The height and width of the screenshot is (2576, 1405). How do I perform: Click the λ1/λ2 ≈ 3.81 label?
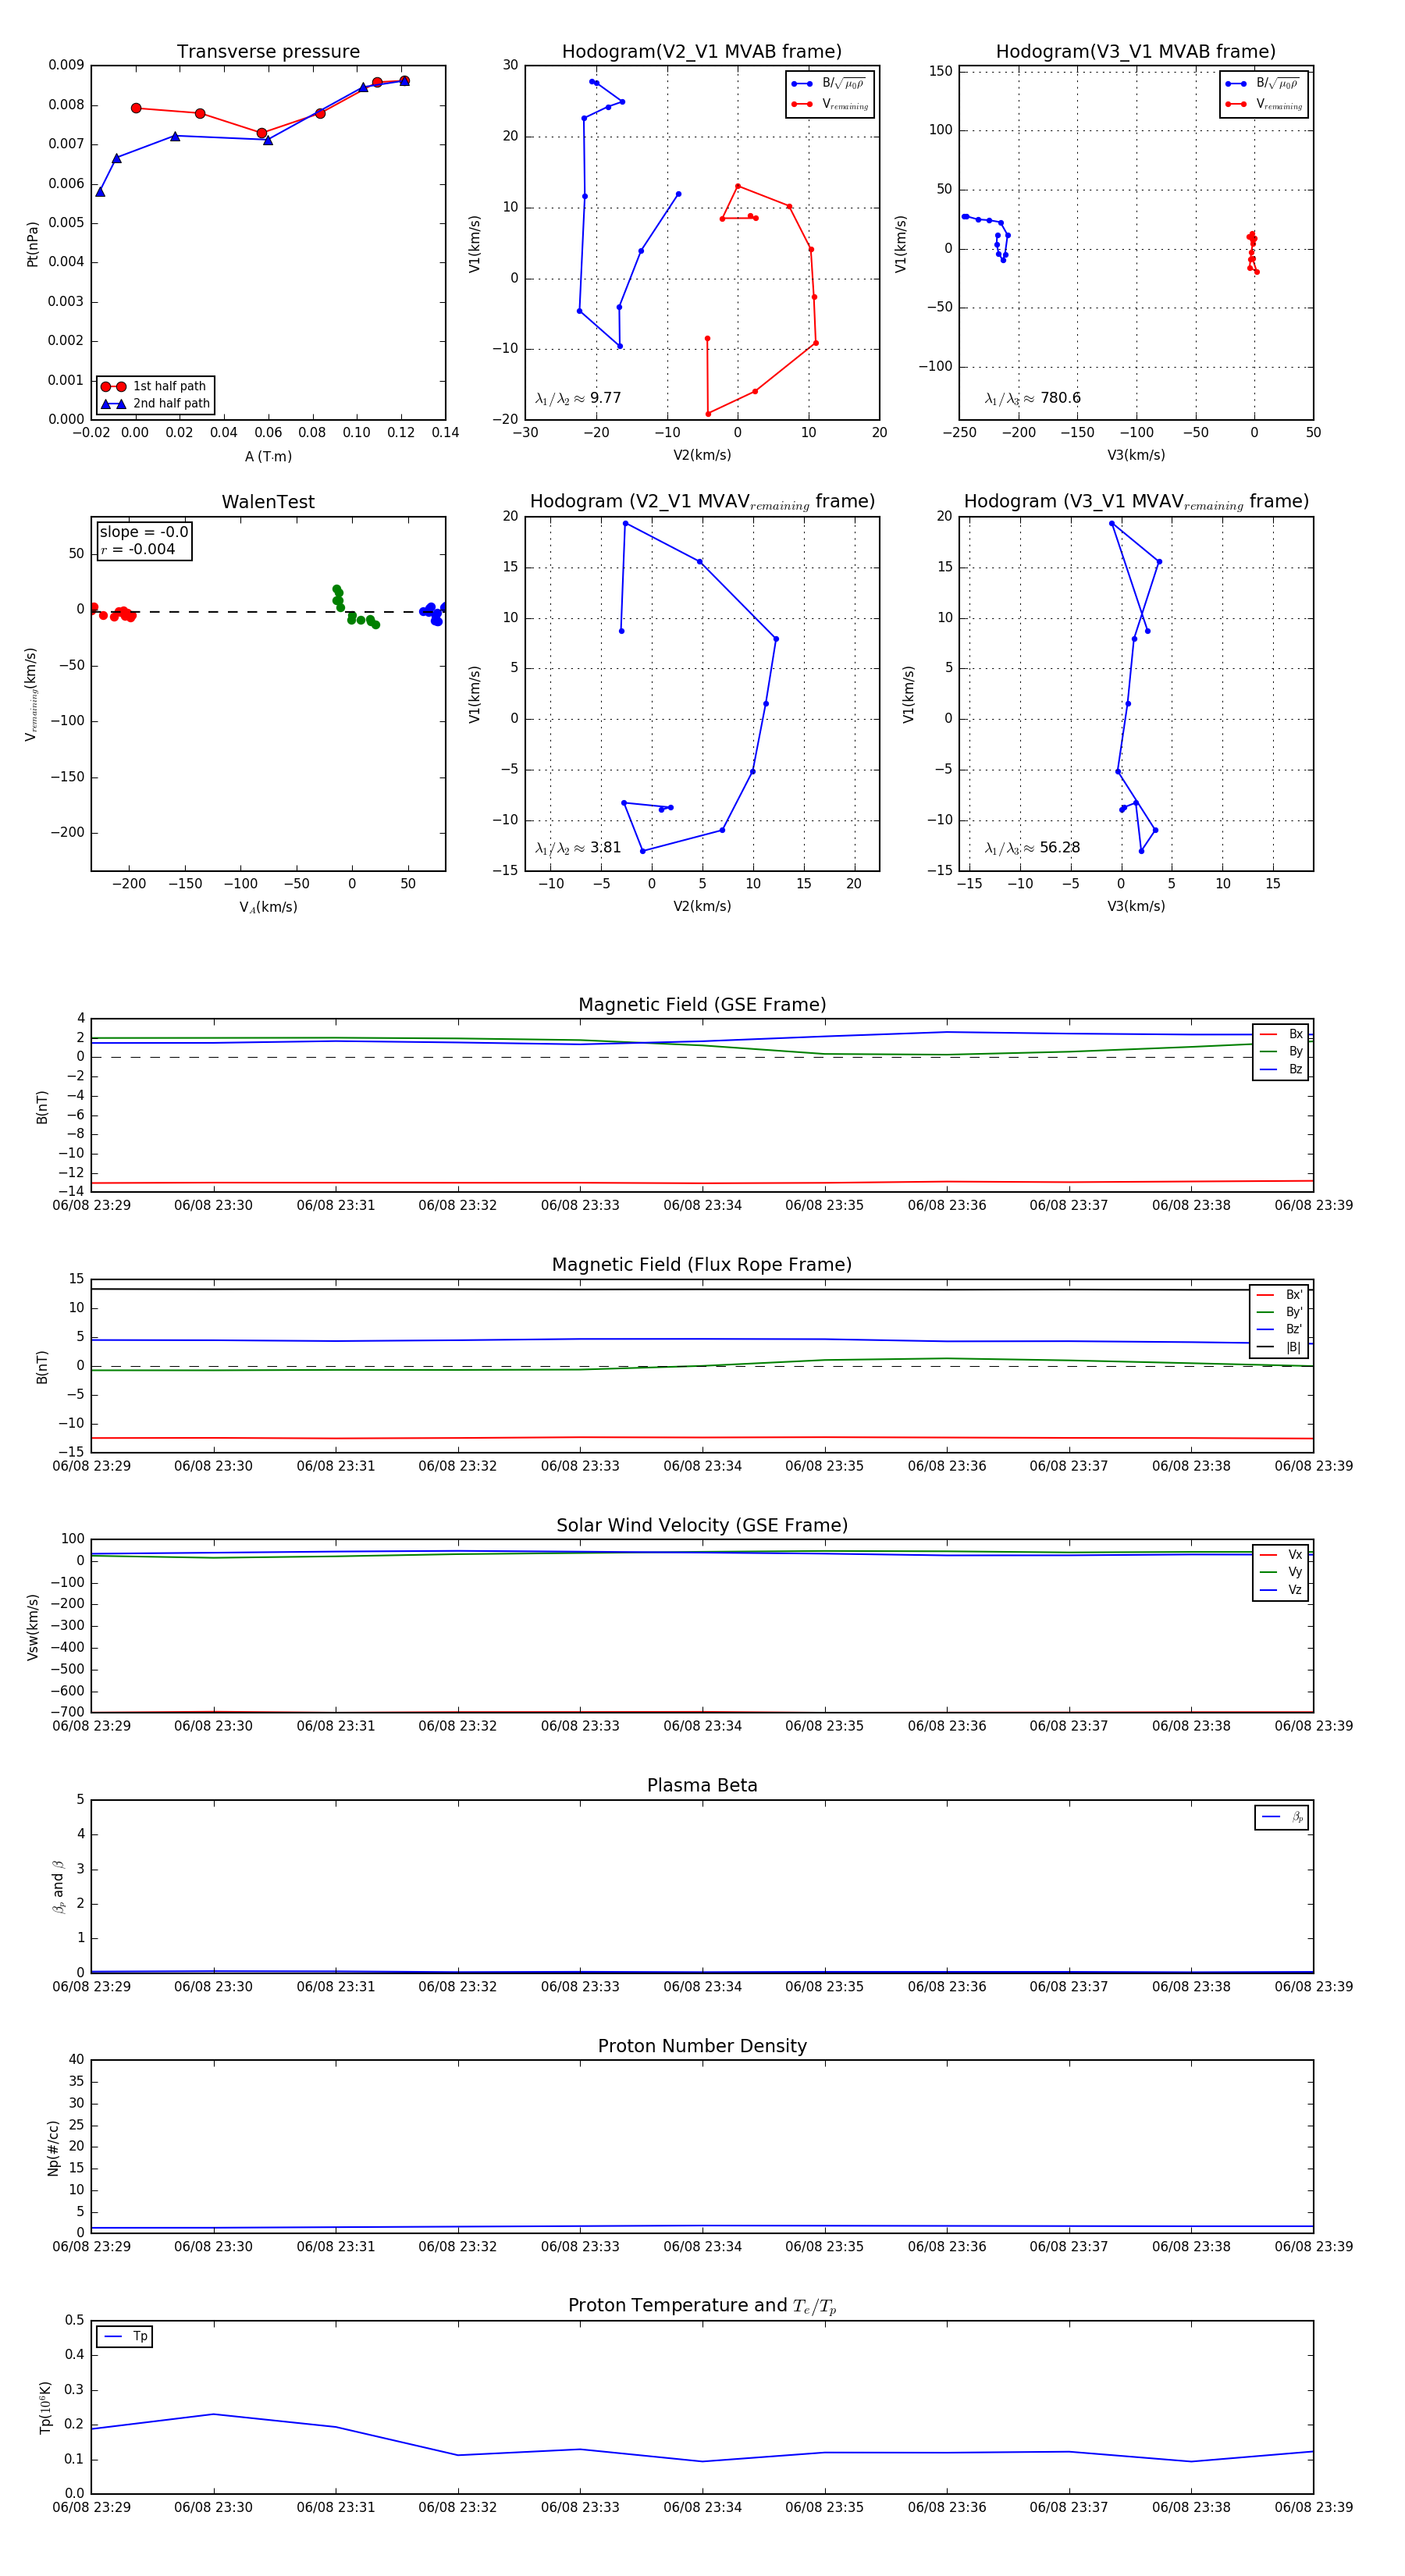(x=578, y=848)
